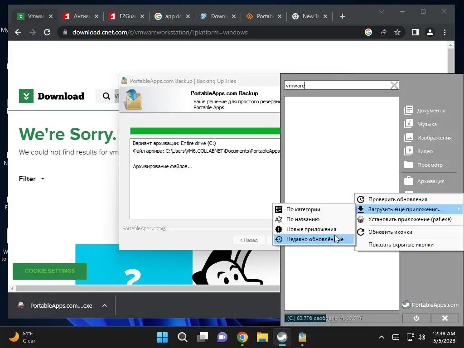Open the Изображения folder in PortableApps menu
The image size is (464, 348).
click(428, 138)
